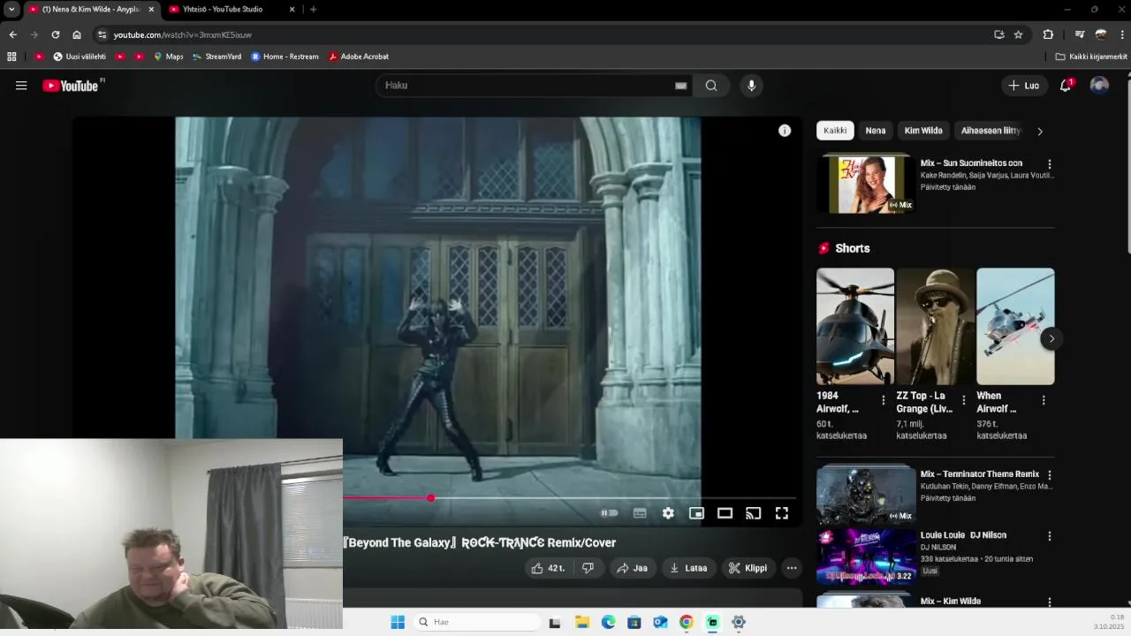The image size is (1131, 636).
Task: Open options for Louie Louie DJ Nilson
Action: pos(1050,536)
